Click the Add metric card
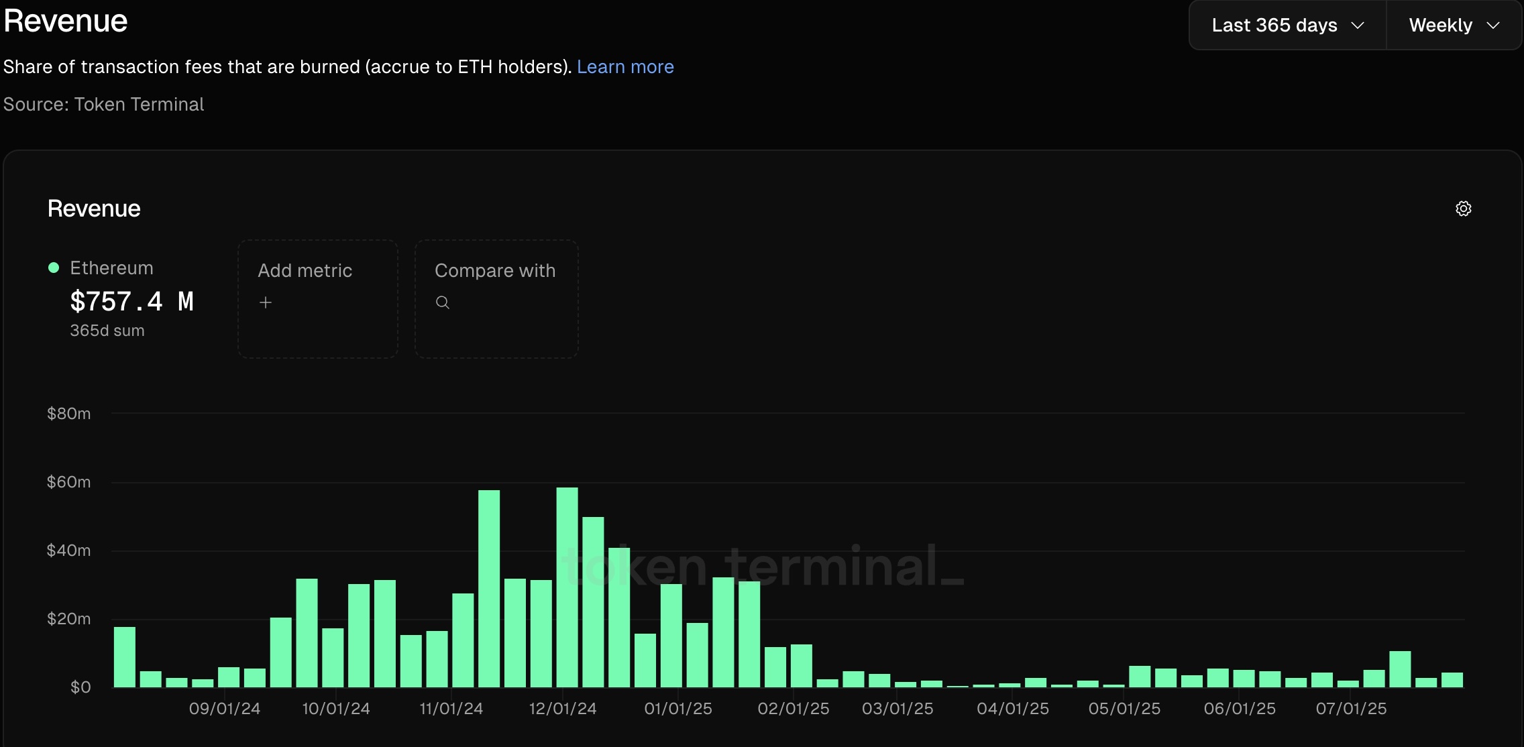The image size is (1524, 747). point(318,299)
